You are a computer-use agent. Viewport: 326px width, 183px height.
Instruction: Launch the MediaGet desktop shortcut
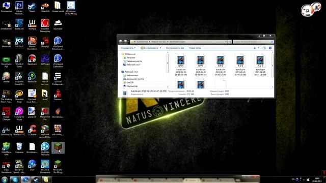click(32, 77)
